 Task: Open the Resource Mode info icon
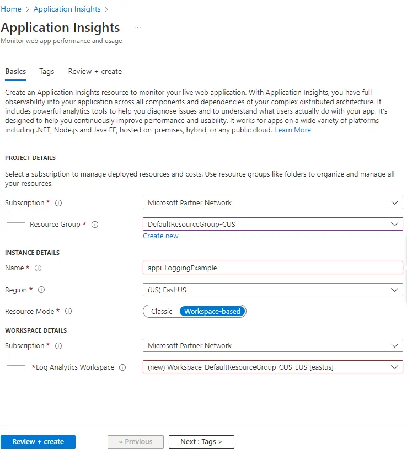[x=68, y=311]
